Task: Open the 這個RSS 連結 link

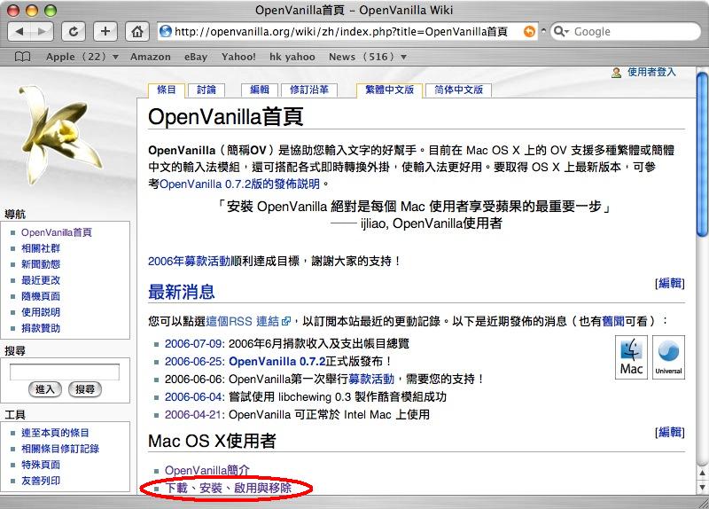Action: (248, 321)
